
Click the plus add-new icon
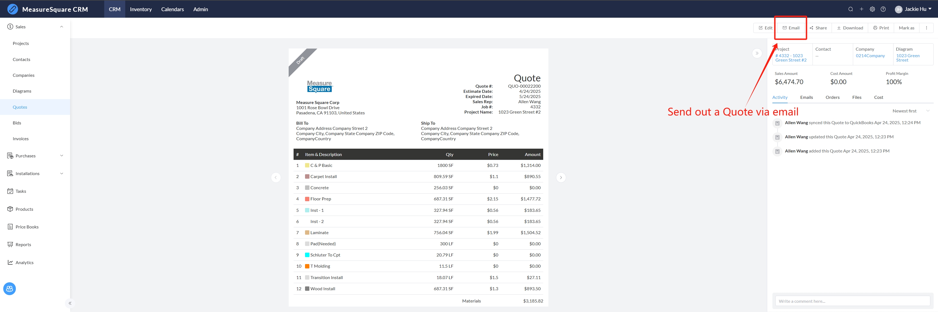(861, 9)
